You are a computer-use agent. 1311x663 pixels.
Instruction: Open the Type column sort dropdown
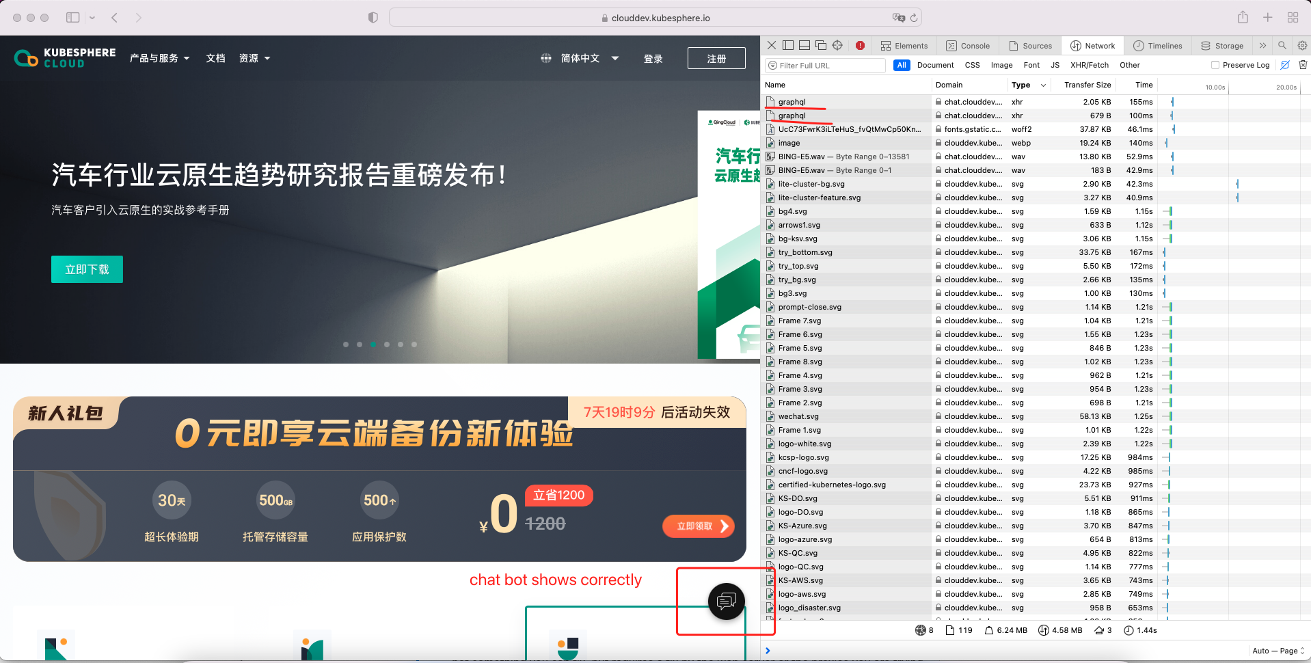pos(1044,85)
